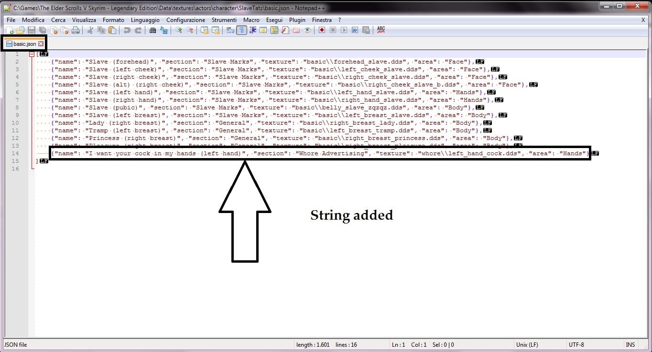The height and width of the screenshot is (352, 652).
Task: Click the run macro multiple times icon
Action: 355,30
